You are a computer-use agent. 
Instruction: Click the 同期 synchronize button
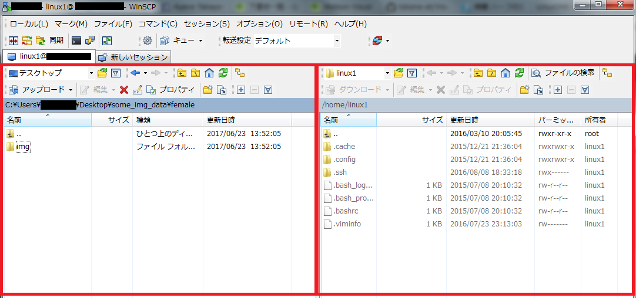coord(50,40)
